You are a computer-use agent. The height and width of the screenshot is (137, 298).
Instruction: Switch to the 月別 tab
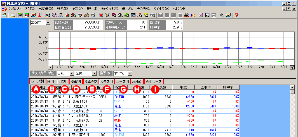(63, 82)
